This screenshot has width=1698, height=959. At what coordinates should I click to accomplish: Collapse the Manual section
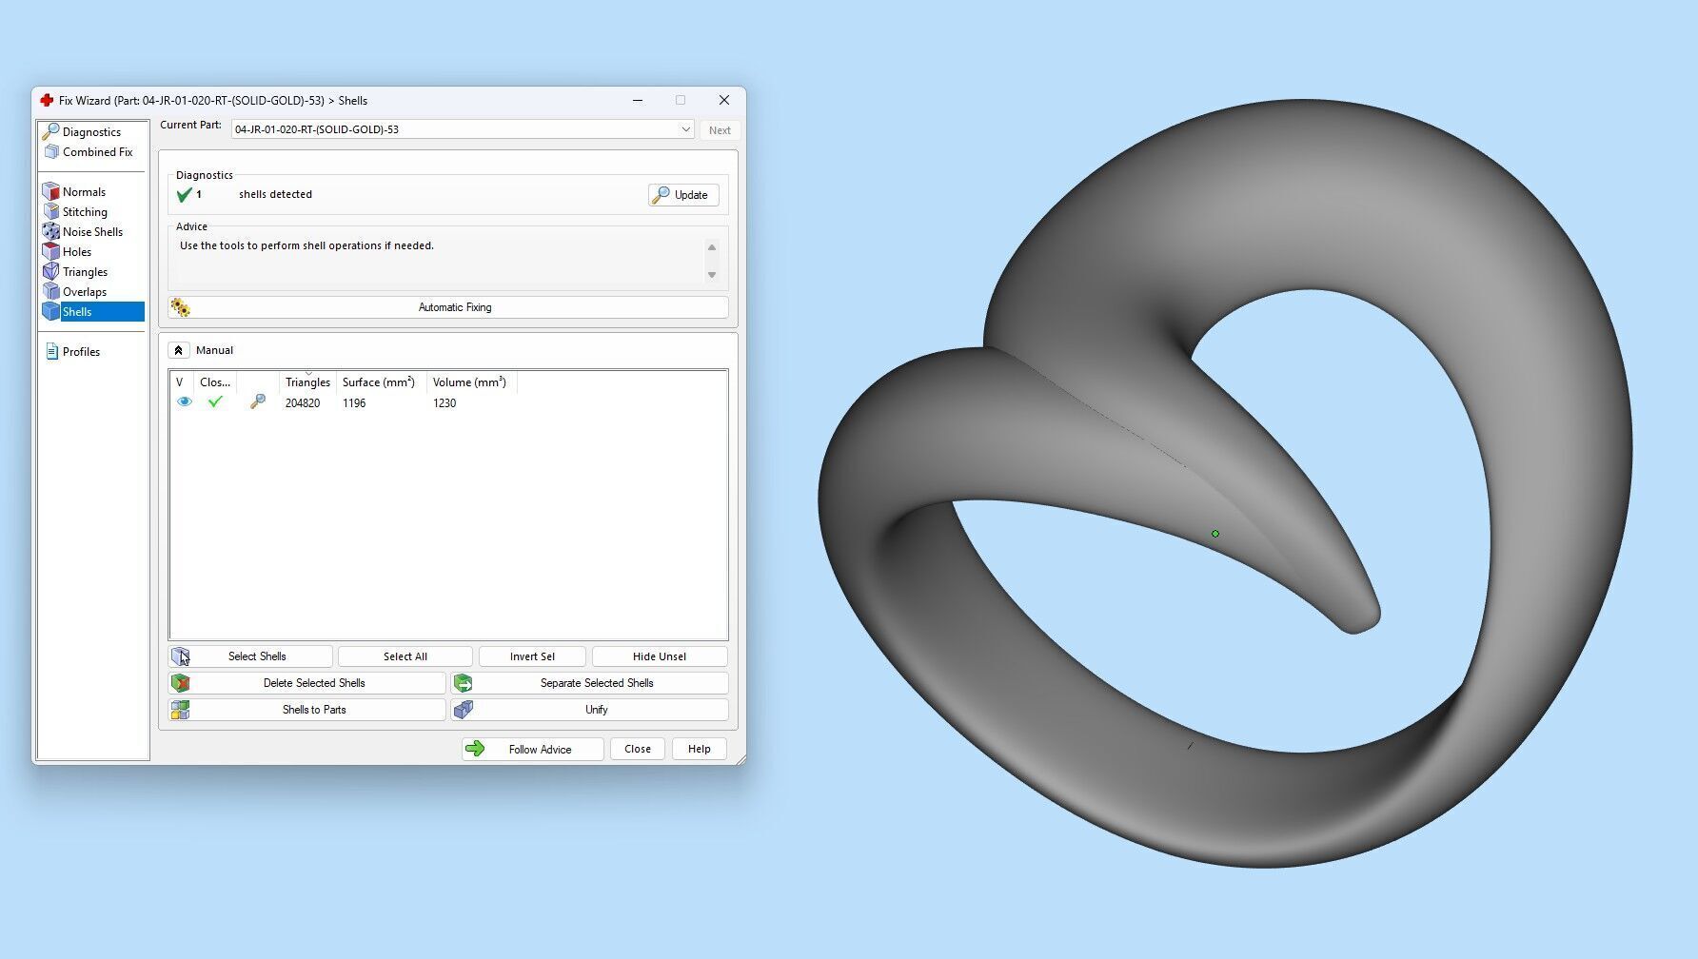tap(178, 350)
